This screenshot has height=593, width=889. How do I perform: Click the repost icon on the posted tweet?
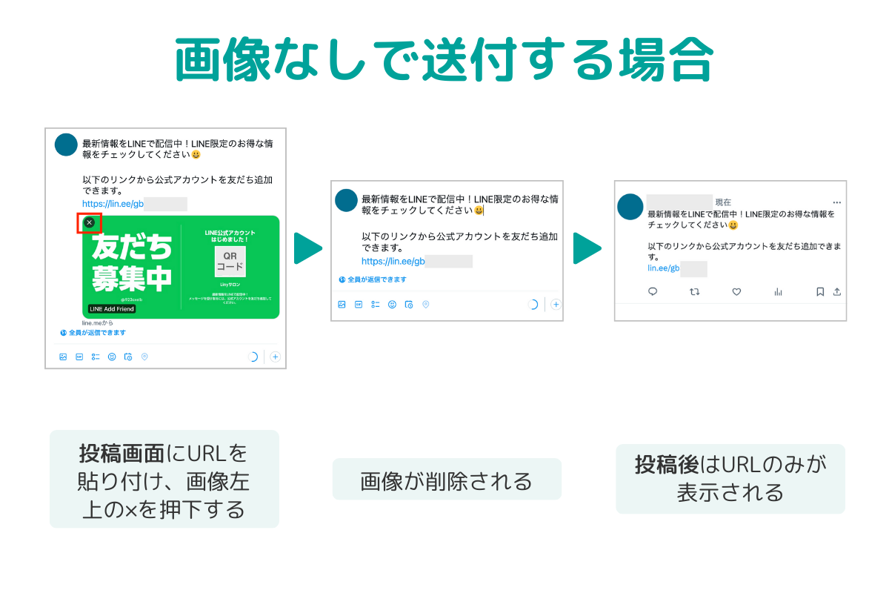tap(694, 292)
